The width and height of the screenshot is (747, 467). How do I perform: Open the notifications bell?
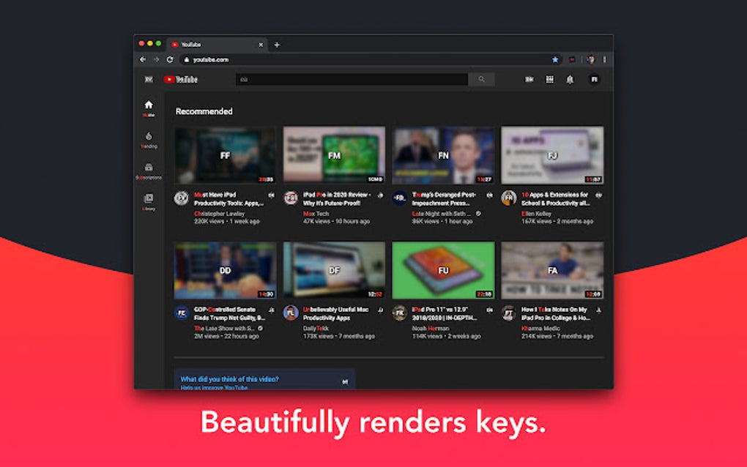coord(570,80)
